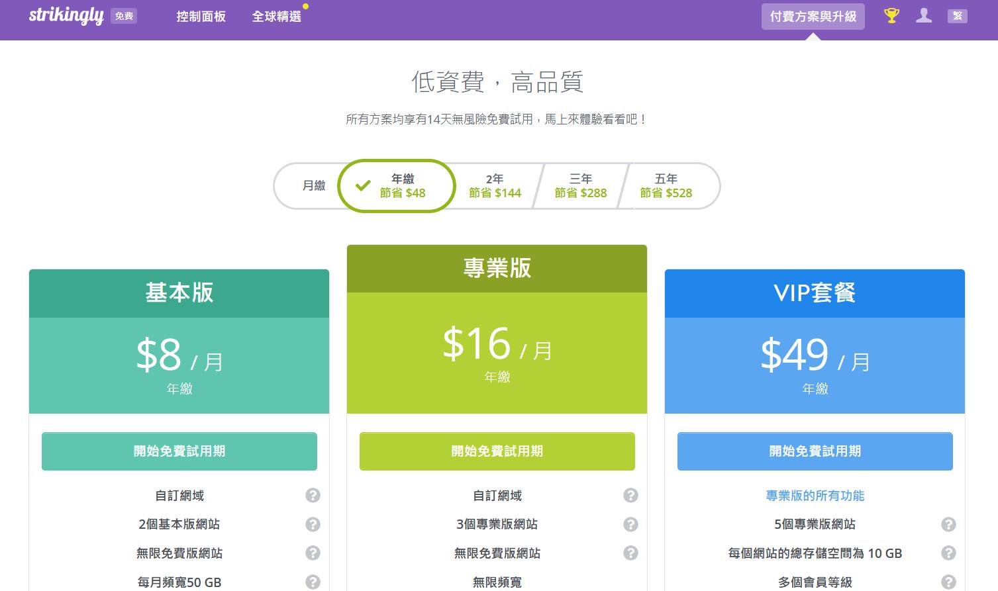The width and height of the screenshot is (998, 591).
Task: Open the user profile icon
Action: click(924, 16)
